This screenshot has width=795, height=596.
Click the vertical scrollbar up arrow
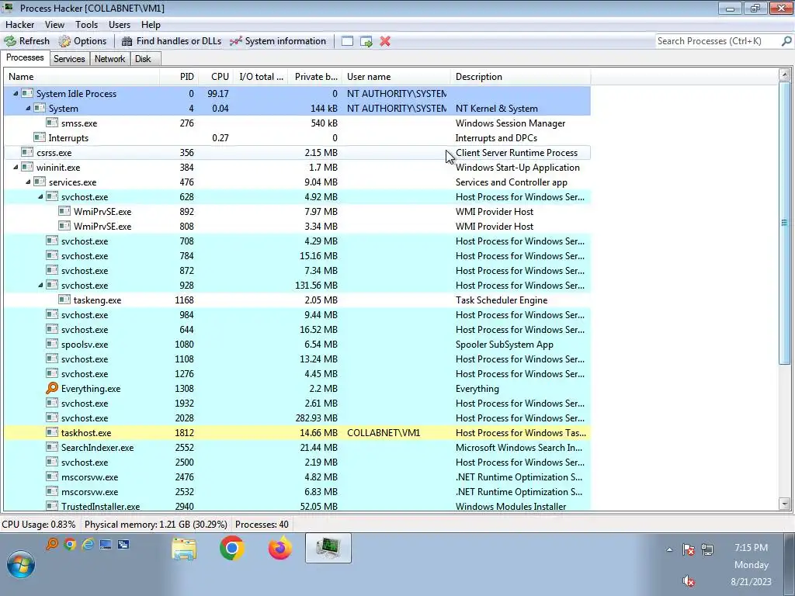click(x=784, y=75)
